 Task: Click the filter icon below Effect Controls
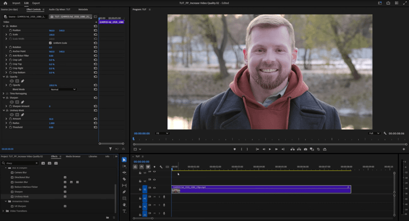(111, 149)
